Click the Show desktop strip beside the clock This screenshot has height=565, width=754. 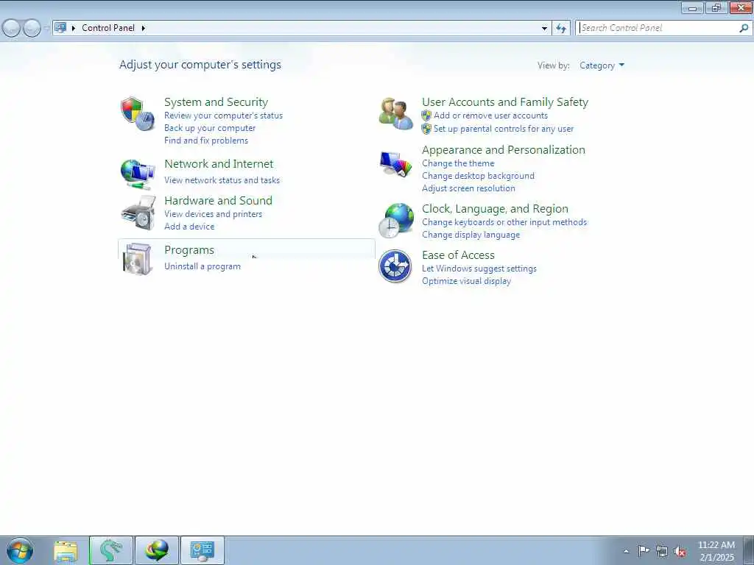[x=748, y=550]
